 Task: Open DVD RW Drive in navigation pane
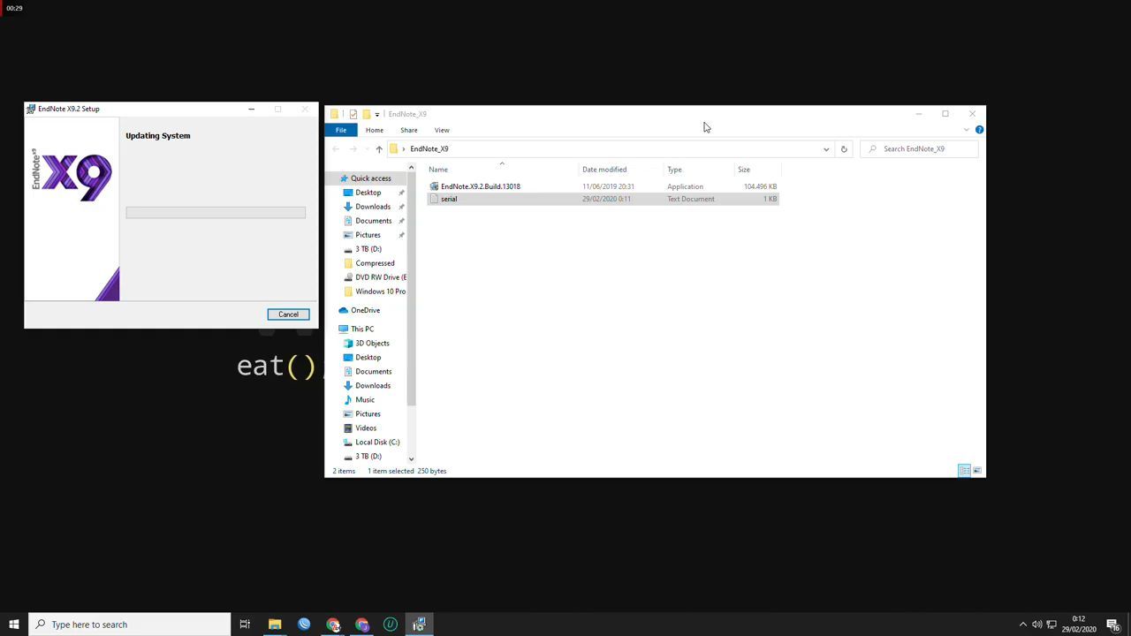click(380, 277)
